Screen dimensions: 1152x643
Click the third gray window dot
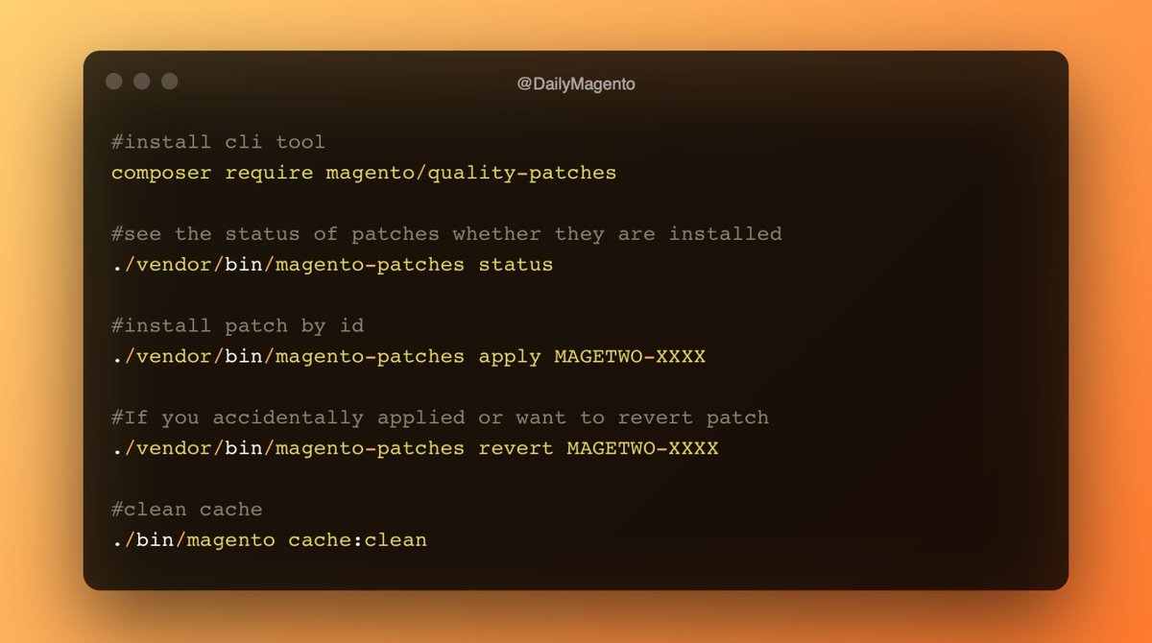tap(170, 82)
